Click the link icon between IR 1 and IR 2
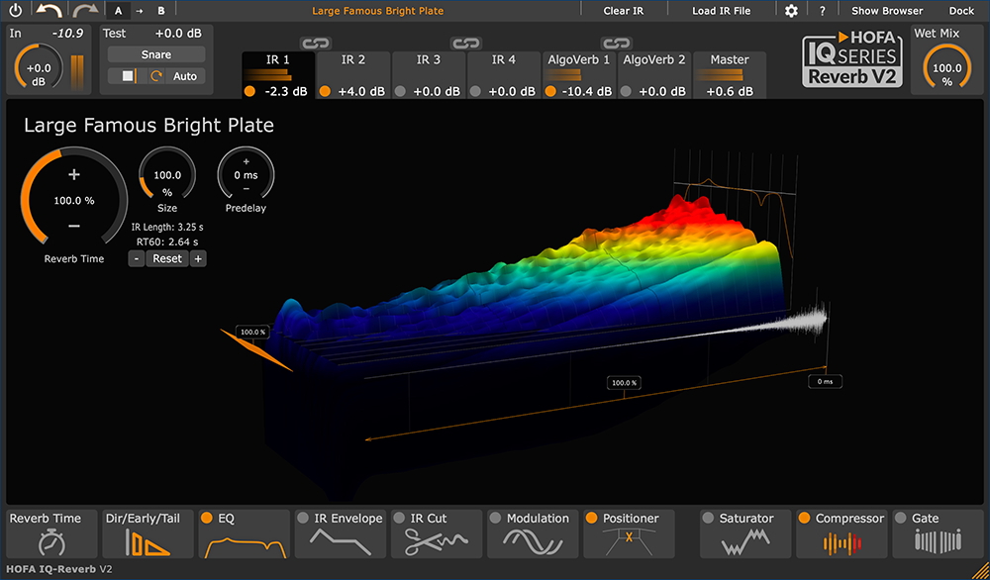Viewport: 990px width, 580px height. click(x=314, y=44)
